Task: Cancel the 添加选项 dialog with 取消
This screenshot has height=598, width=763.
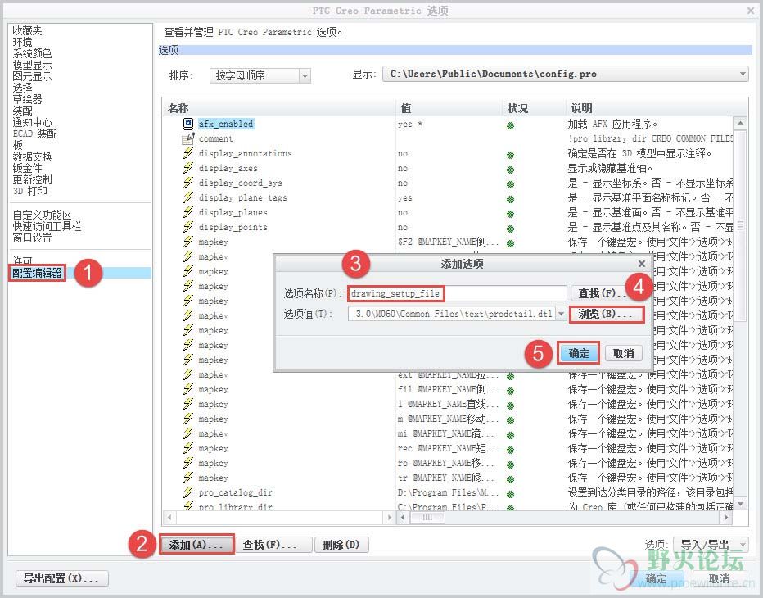Action: click(x=623, y=353)
